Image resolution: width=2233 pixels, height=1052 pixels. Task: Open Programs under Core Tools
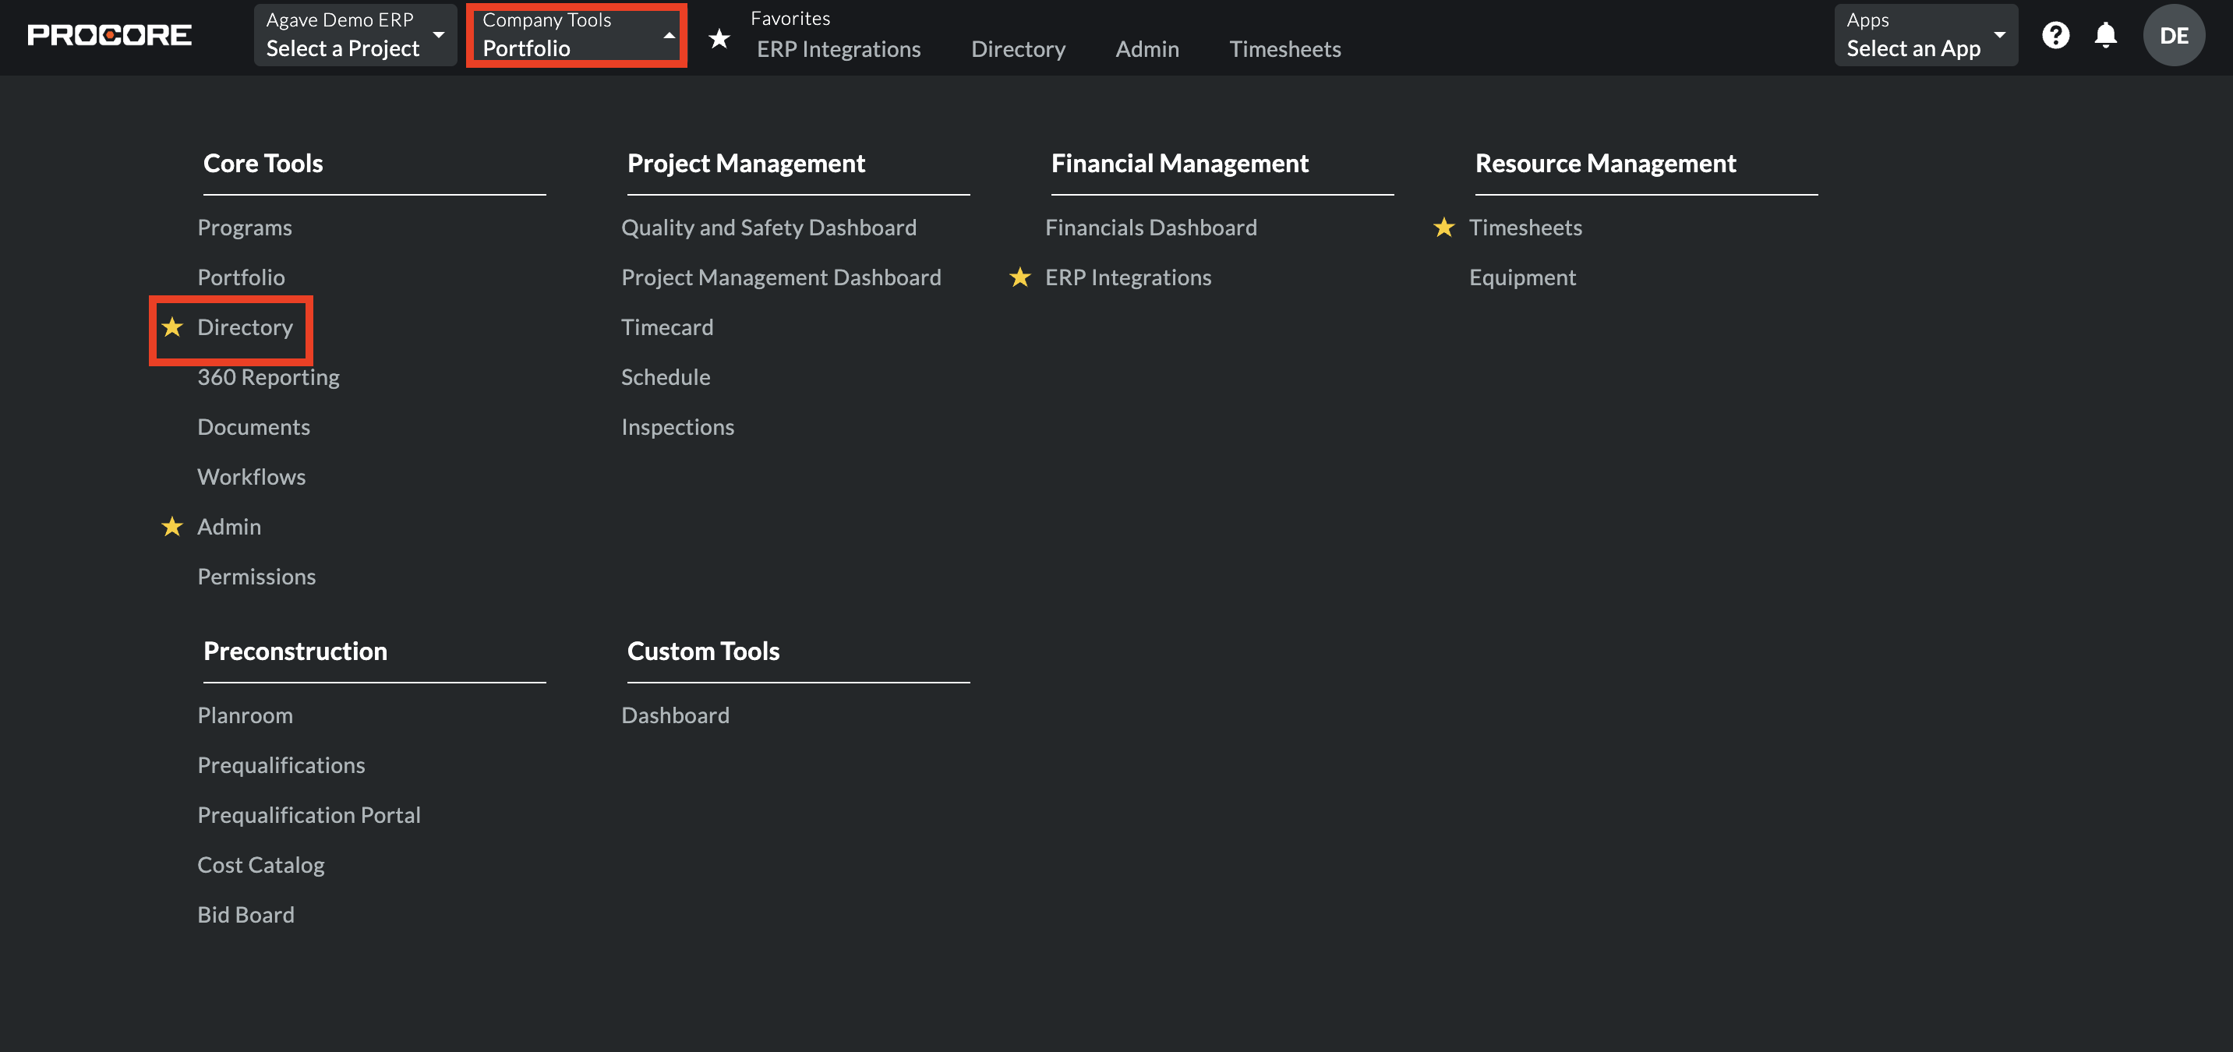(245, 227)
